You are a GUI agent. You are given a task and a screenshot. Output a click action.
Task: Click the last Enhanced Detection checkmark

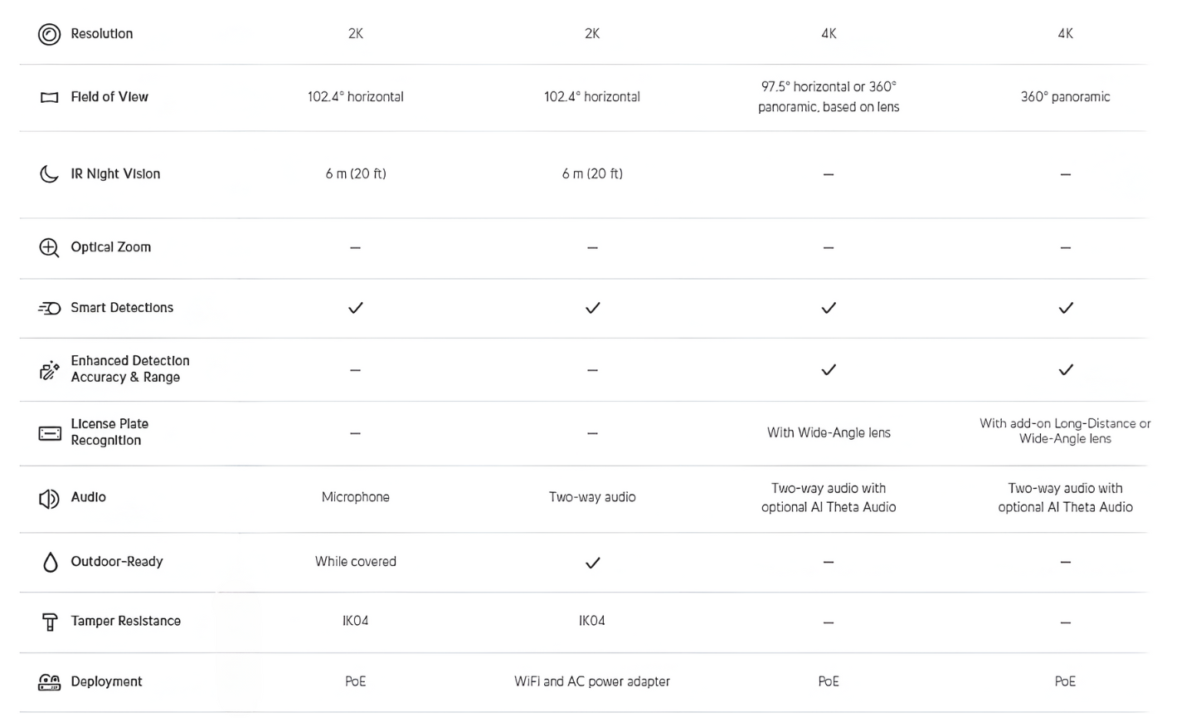1066,369
